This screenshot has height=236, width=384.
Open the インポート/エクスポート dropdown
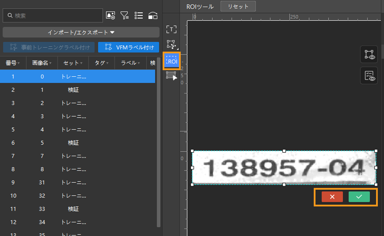click(x=81, y=32)
